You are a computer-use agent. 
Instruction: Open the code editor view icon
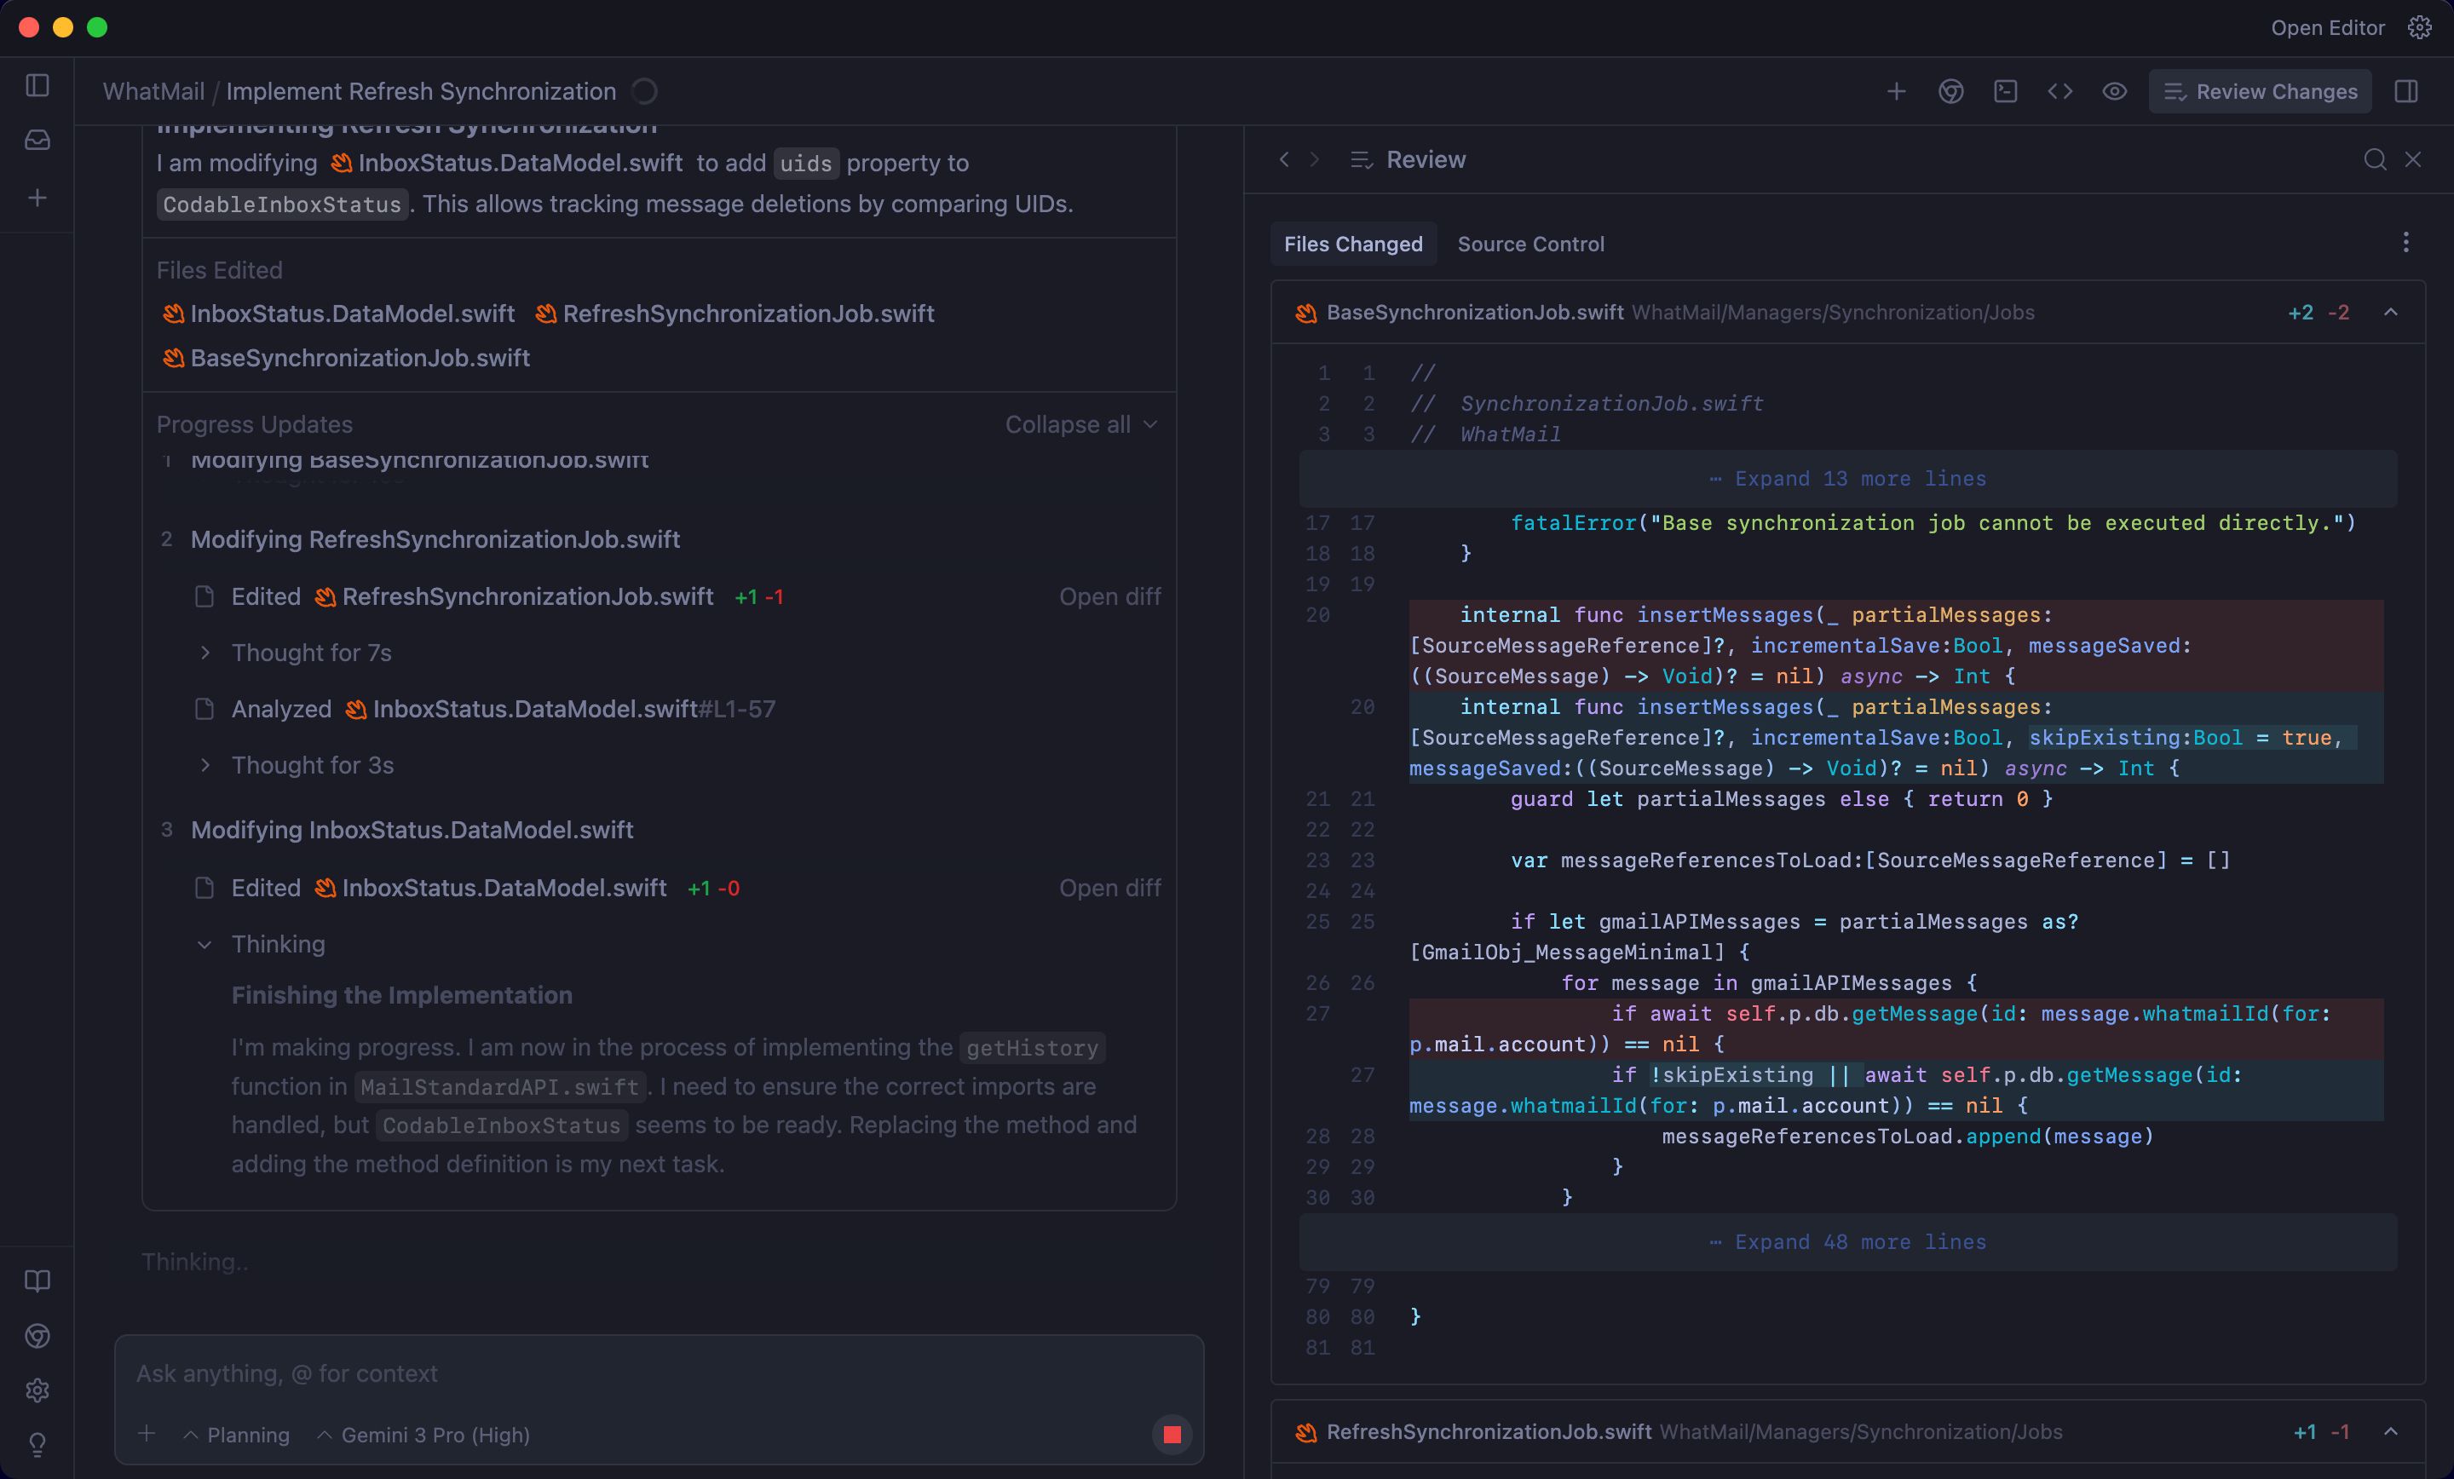tap(2059, 92)
